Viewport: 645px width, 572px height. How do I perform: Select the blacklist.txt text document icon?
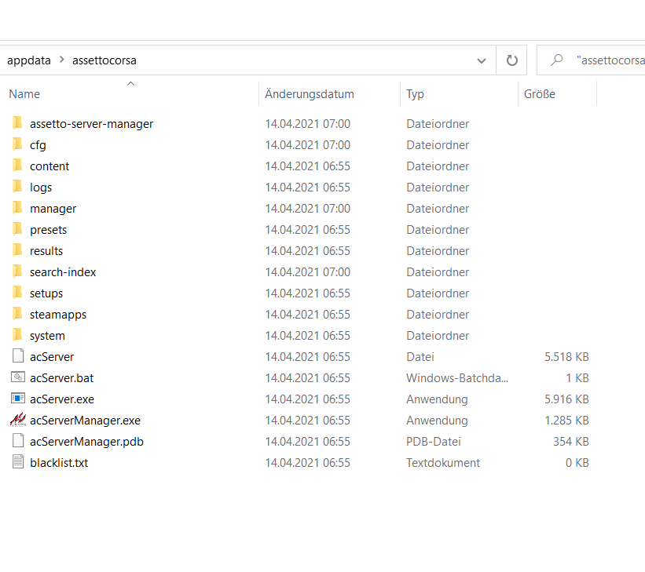tap(18, 462)
